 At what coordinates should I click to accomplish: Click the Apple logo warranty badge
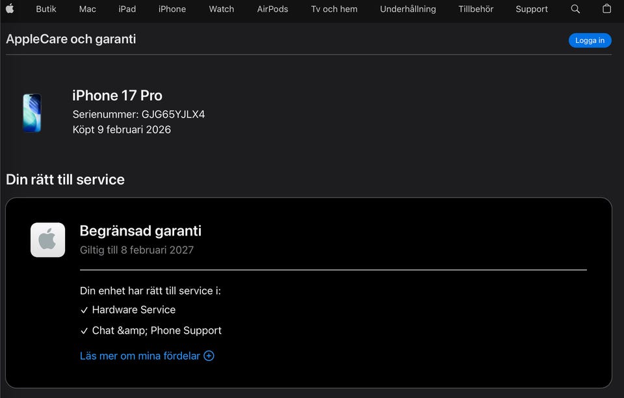click(x=47, y=240)
